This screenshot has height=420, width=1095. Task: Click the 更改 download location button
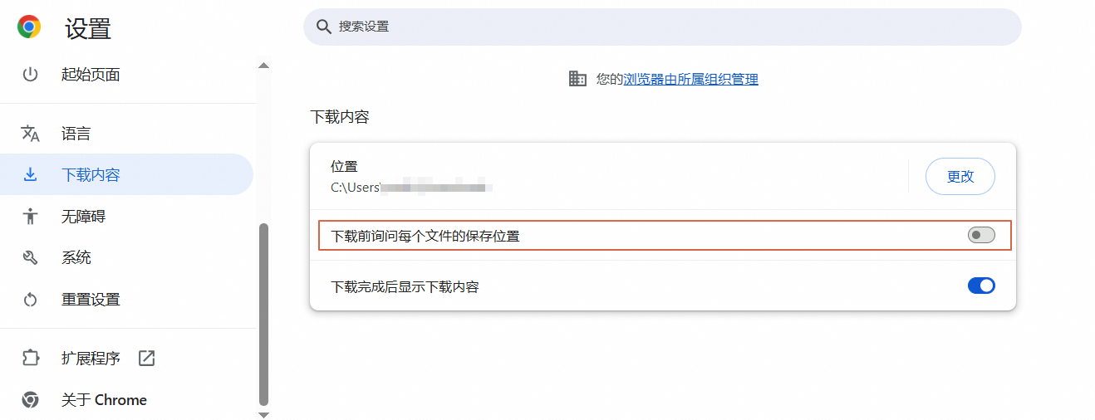[960, 177]
